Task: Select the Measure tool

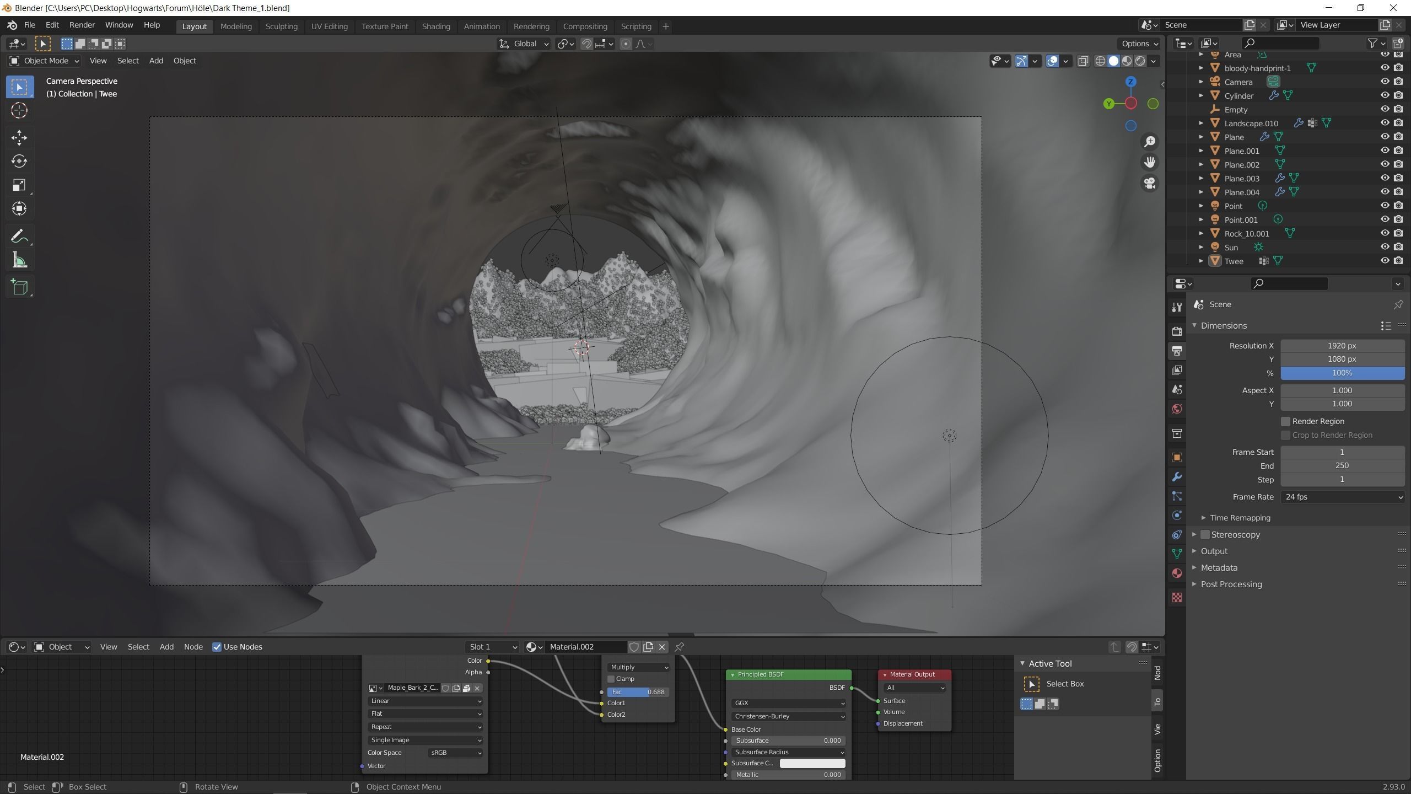Action: click(19, 260)
